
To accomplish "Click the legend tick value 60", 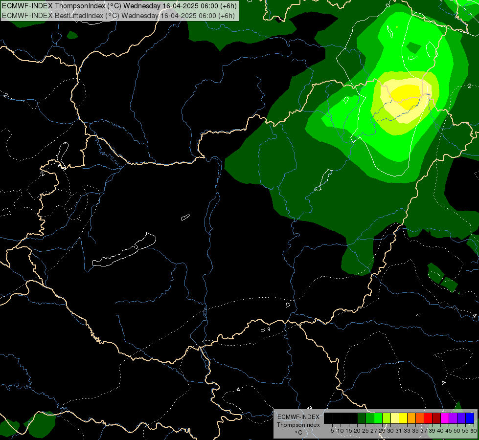I will pos(474,431).
